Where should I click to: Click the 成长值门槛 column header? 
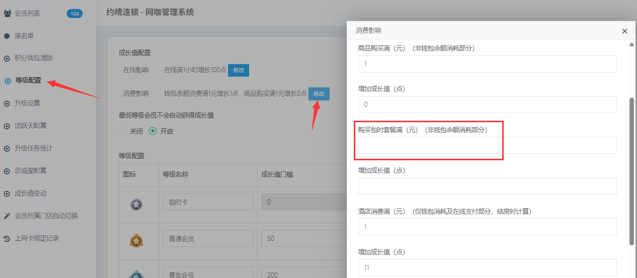point(277,174)
